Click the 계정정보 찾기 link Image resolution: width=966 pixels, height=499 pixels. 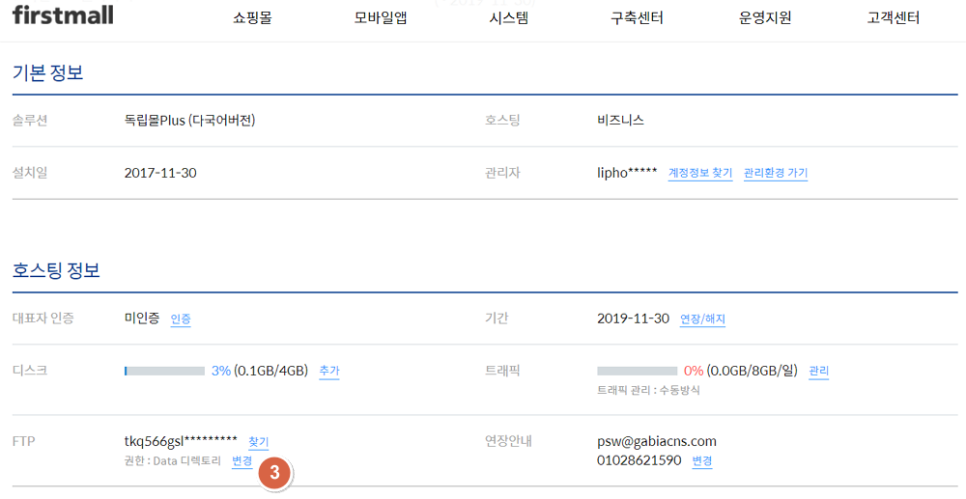tap(700, 174)
